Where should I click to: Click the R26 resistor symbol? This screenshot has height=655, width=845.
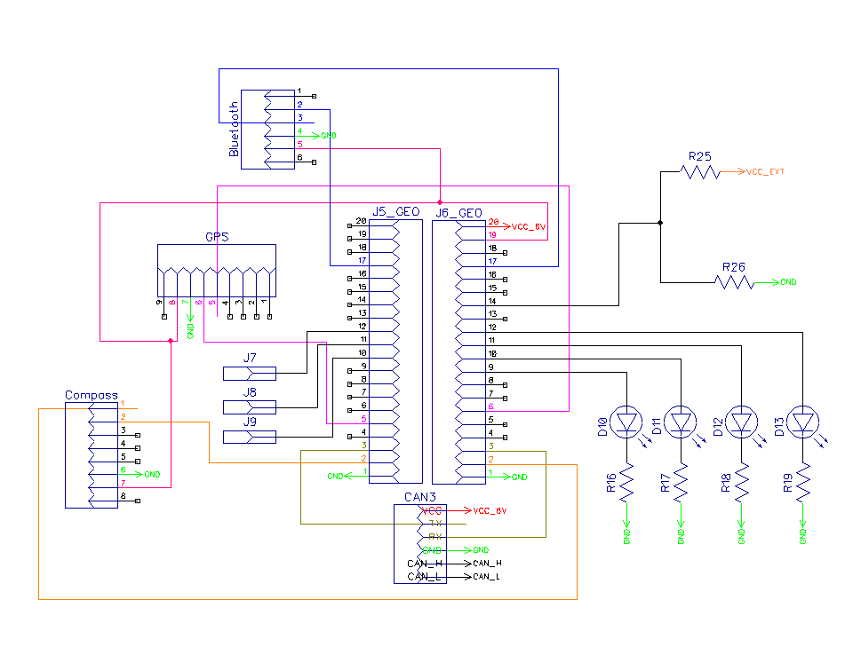(x=734, y=282)
